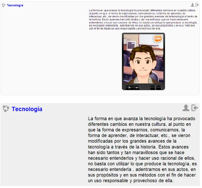Click the large Tecnología heading link in lower panel

click(x=27, y=109)
